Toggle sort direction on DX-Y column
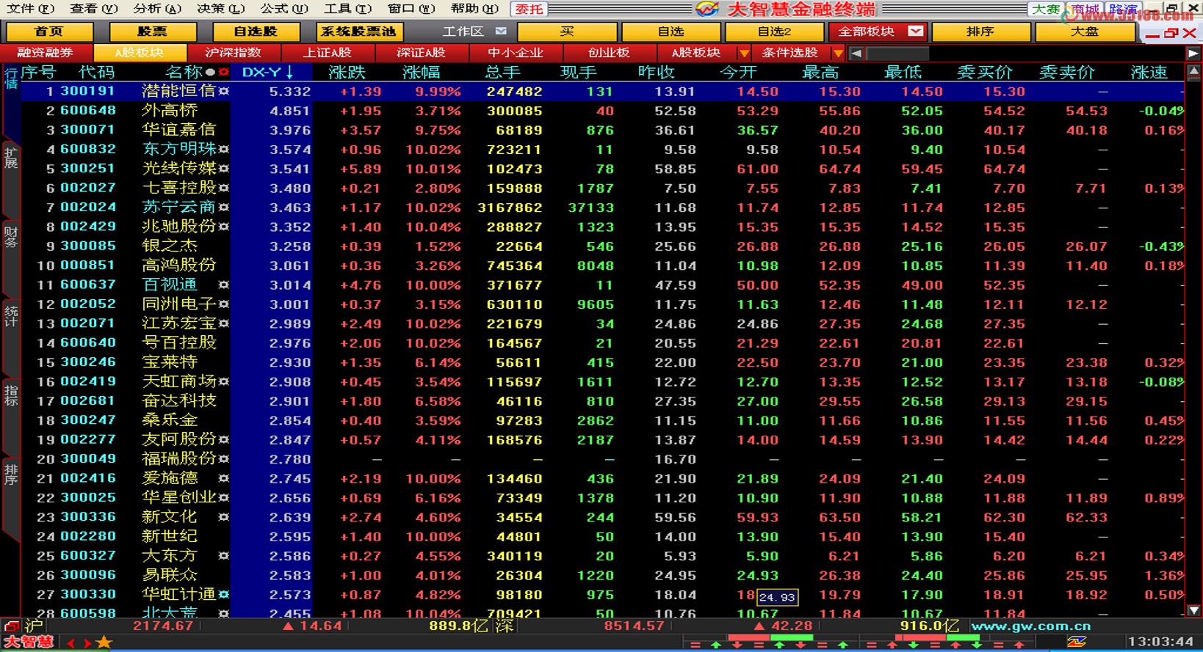The height and width of the screenshot is (652, 1203). 290,72
